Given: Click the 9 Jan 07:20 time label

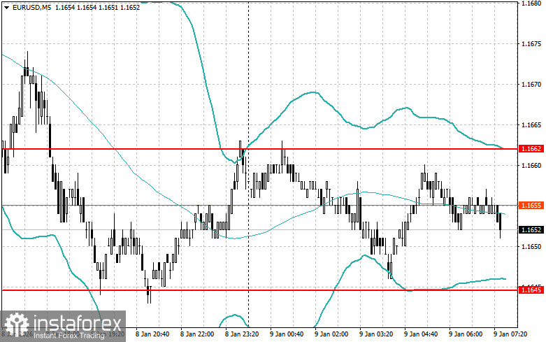Looking at the screenshot, I should [x=510, y=334].
